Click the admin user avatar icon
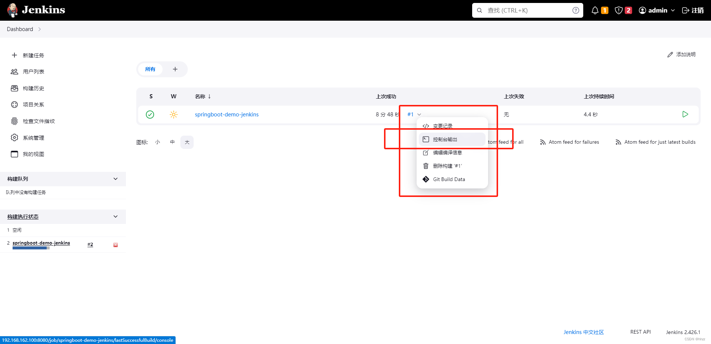Image resolution: width=711 pixels, height=344 pixels. coord(642,10)
